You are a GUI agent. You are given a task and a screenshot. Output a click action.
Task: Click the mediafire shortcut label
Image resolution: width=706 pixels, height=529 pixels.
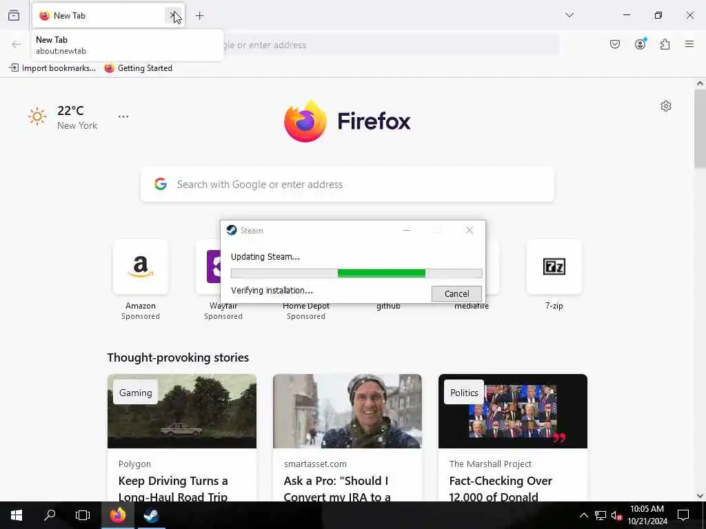(472, 306)
